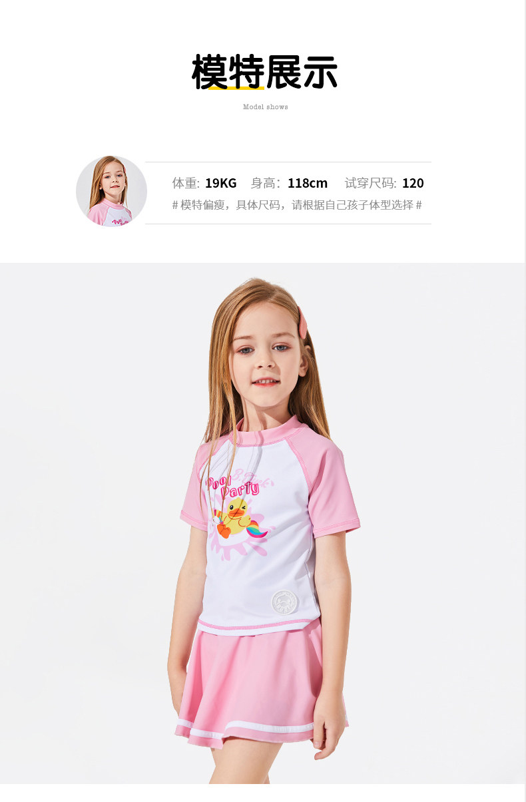526x802 pixels.
Task: Select the 身高 118cm text
Action: 289,183
